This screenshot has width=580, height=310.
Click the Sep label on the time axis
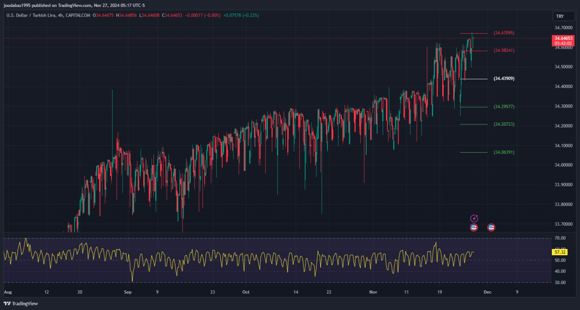point(128,293)
